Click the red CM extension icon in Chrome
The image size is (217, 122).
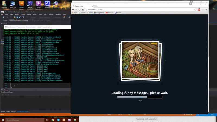(199, 9)
